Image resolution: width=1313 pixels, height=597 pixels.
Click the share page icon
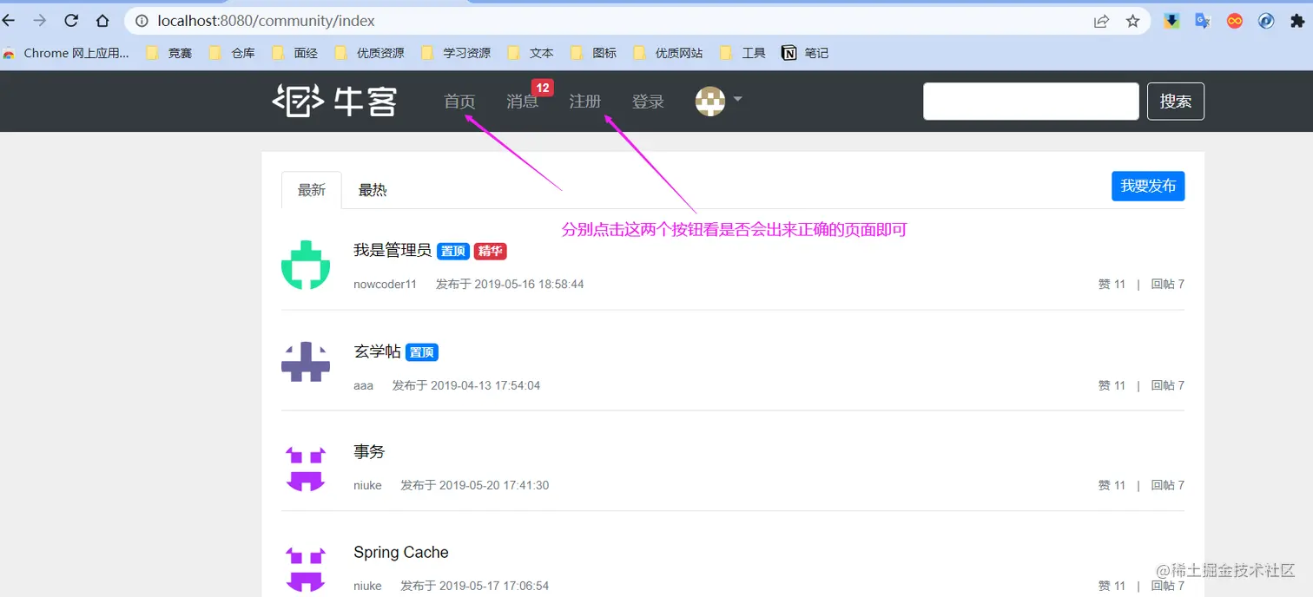[x=1101, y=21]
